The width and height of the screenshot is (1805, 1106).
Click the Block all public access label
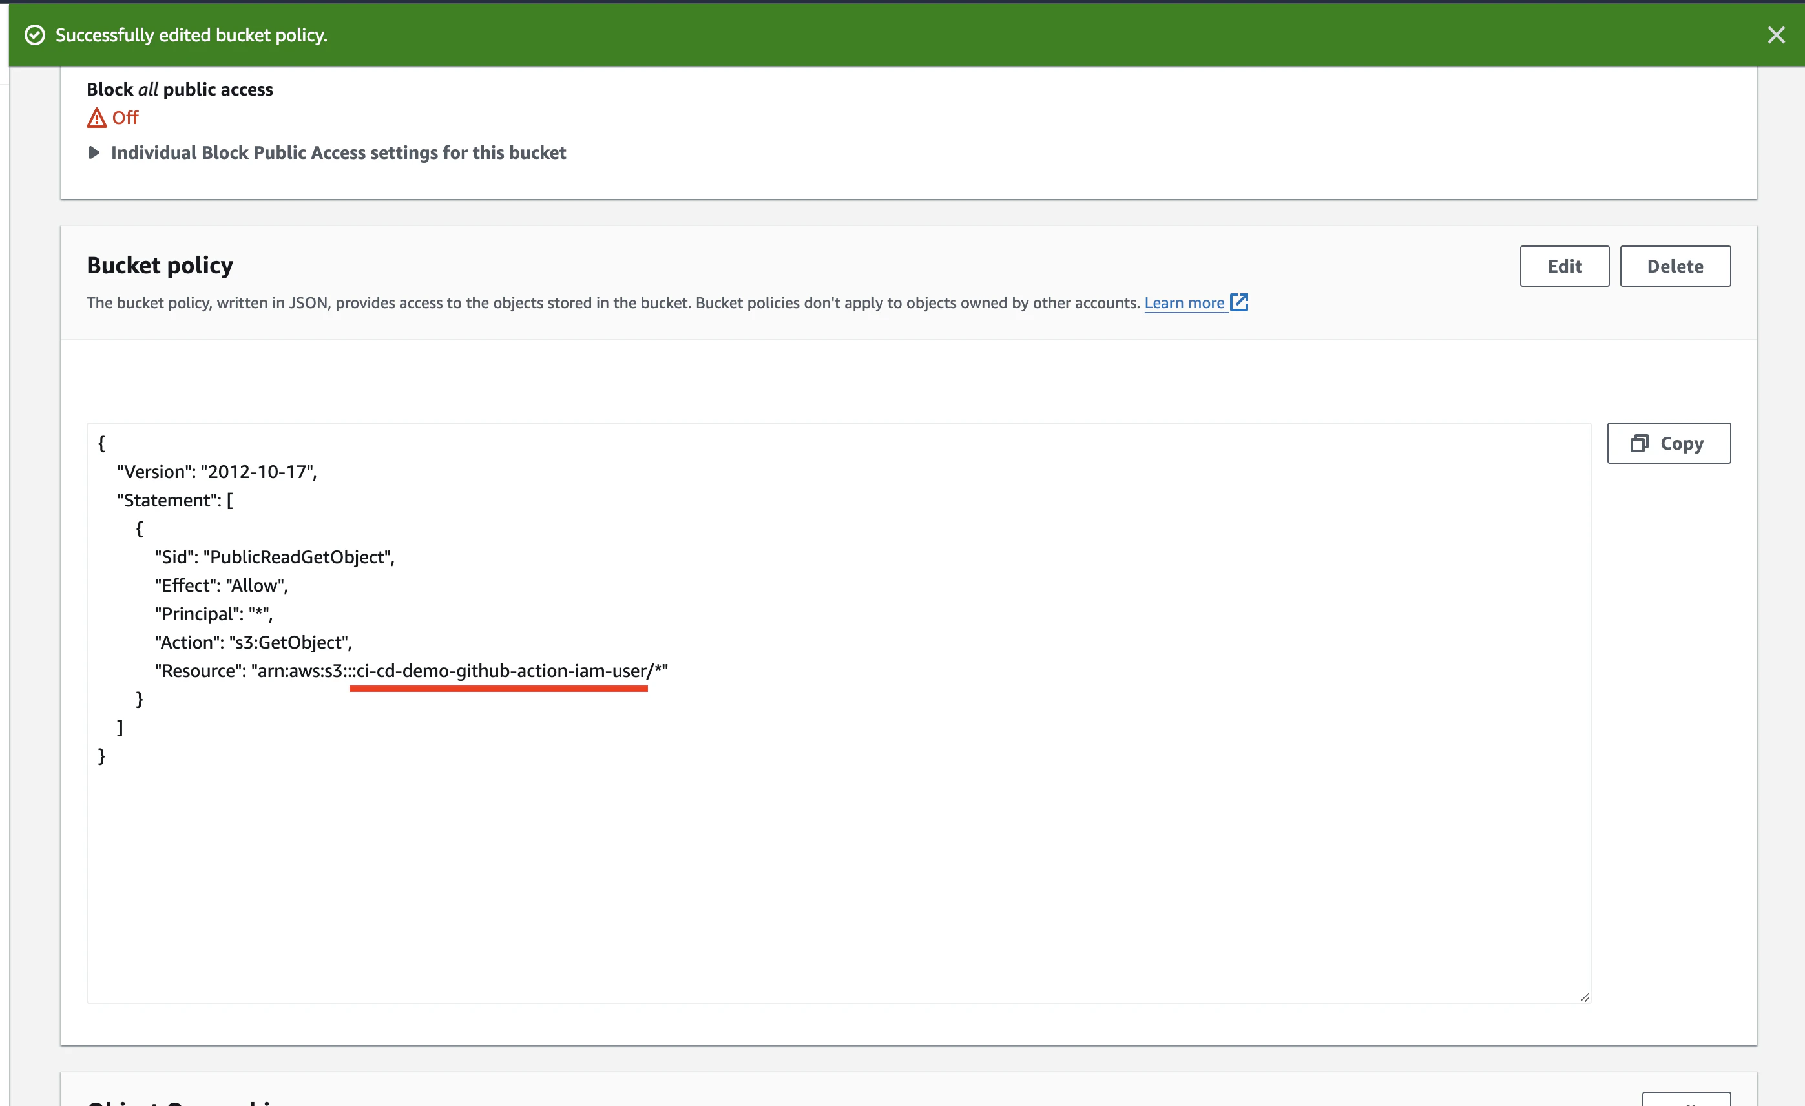tap(180, 89)
